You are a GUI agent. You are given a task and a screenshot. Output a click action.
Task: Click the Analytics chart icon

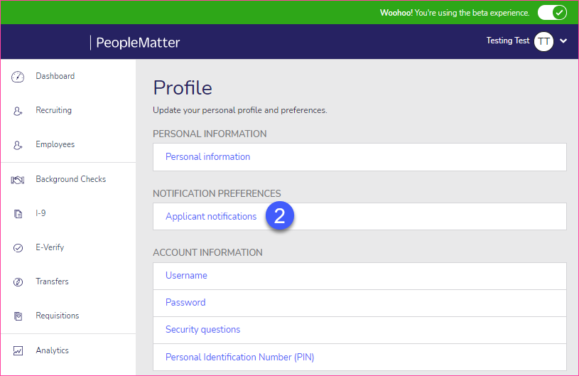[18, 351]
